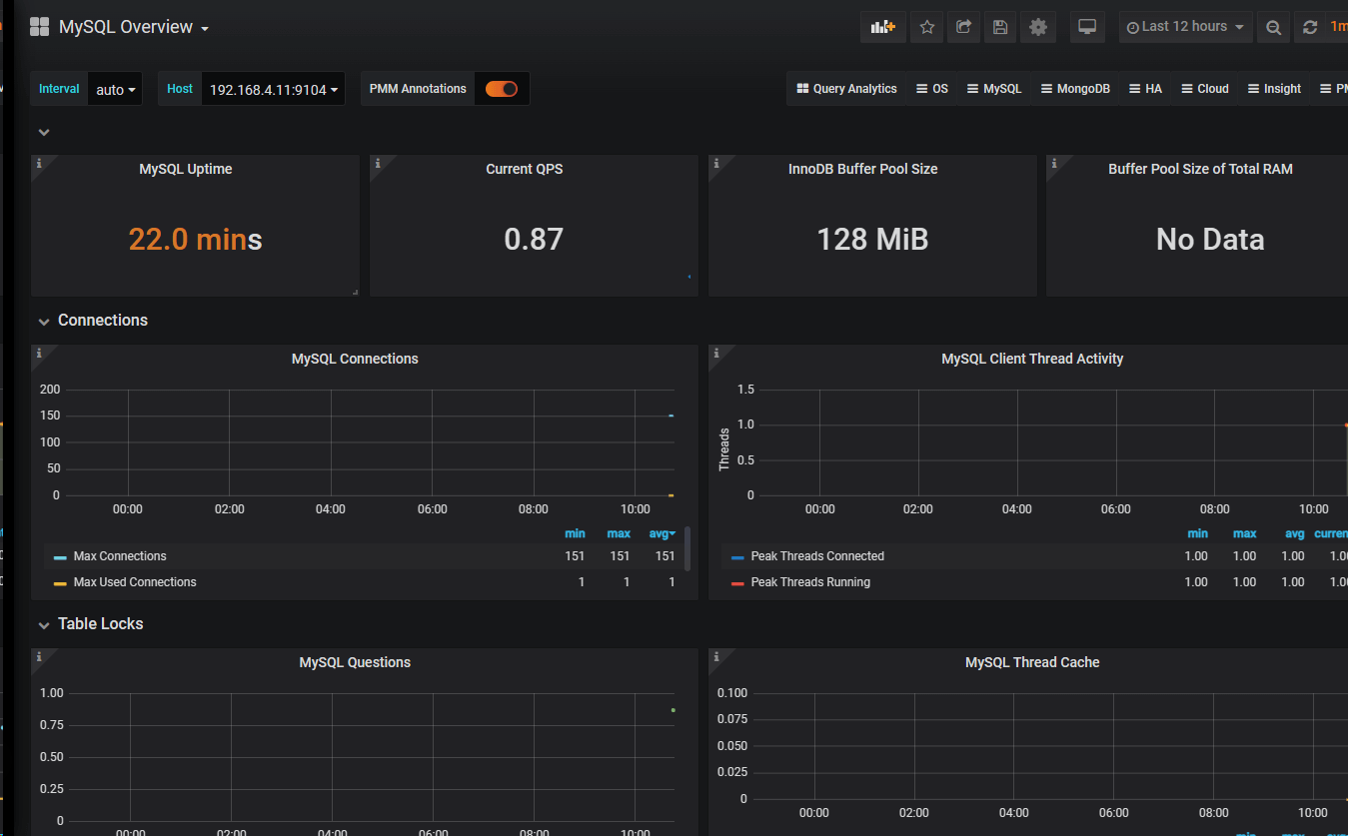Share the dashboard via the share icon

point(963,27)
